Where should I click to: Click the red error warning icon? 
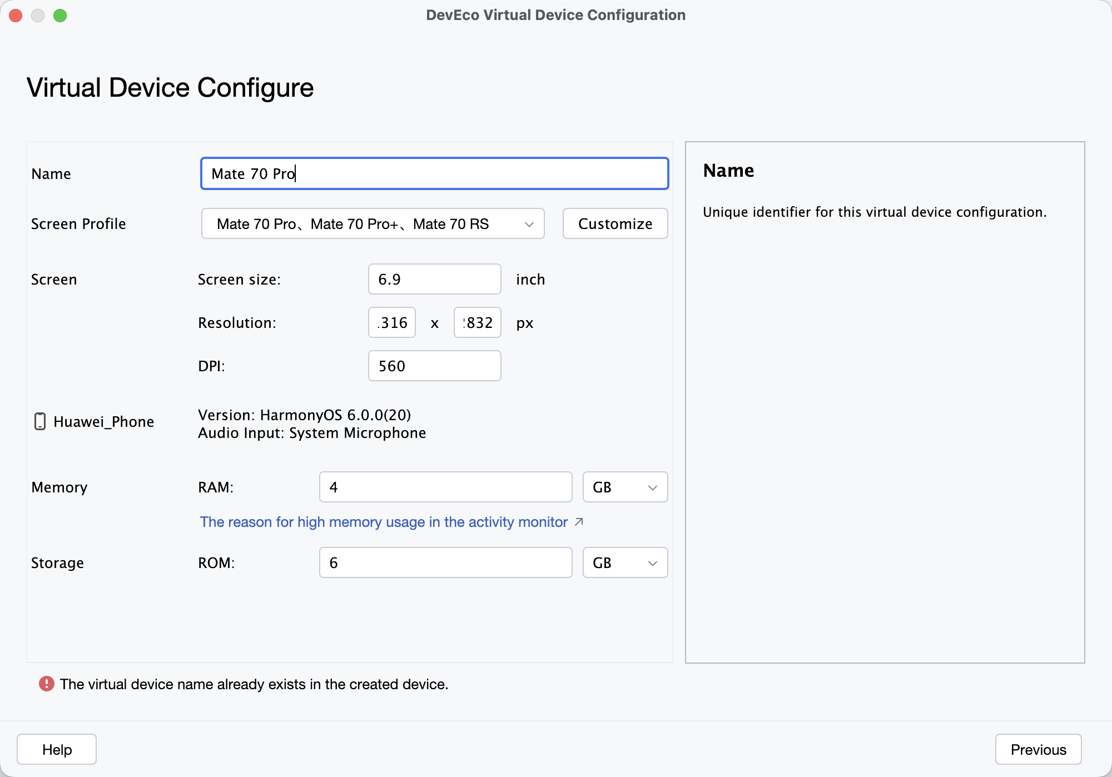coord(46,684)
